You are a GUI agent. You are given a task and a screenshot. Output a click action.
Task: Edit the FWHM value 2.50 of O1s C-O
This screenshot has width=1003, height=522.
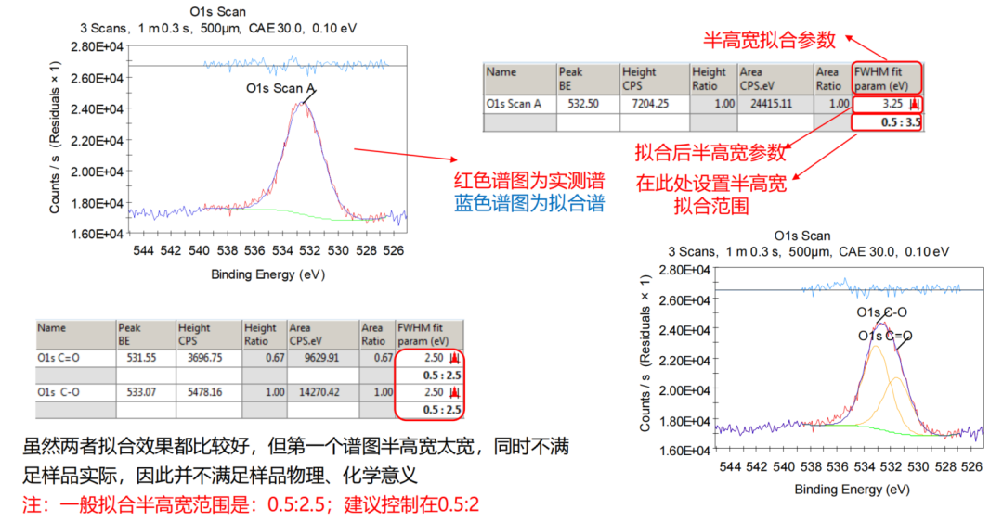point(434,392)
